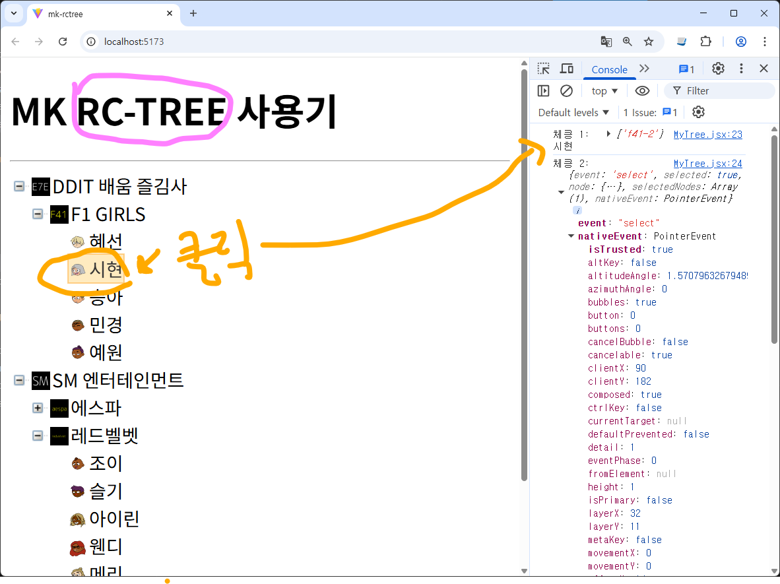
Task: Click the F1 GIRLS label
Action: coord(108,214)
